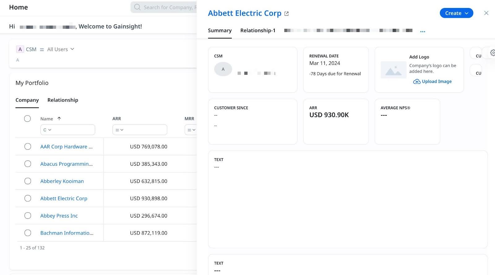This screenshot has height=275, width=495.
Task: Close the company detail panel
Action: (x=486, y=13)
